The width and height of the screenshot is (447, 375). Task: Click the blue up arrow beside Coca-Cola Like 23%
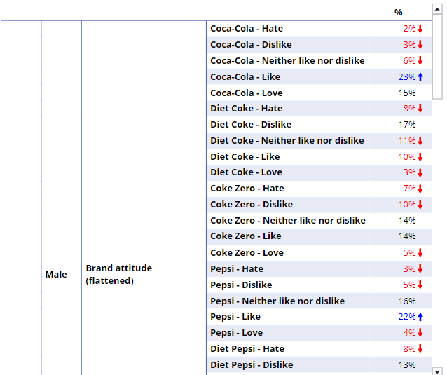(420, 77)
